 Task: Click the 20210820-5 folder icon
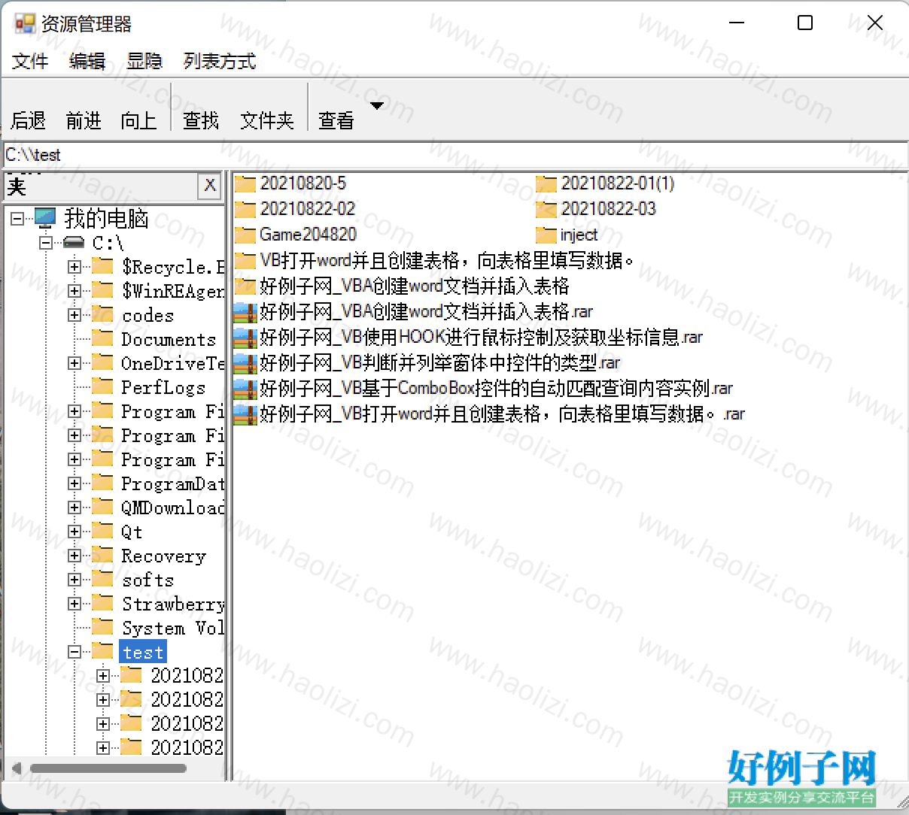245,183
